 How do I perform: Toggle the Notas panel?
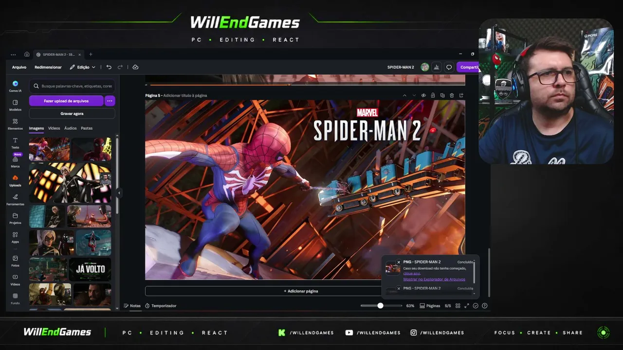pos(132,306)
